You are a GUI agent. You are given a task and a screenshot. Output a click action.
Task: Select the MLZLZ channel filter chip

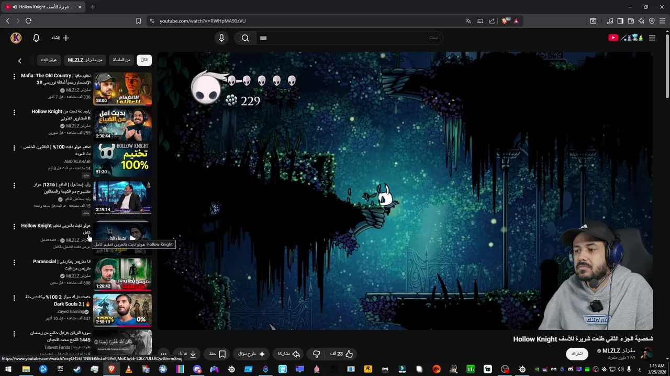[x=85, y=60]
